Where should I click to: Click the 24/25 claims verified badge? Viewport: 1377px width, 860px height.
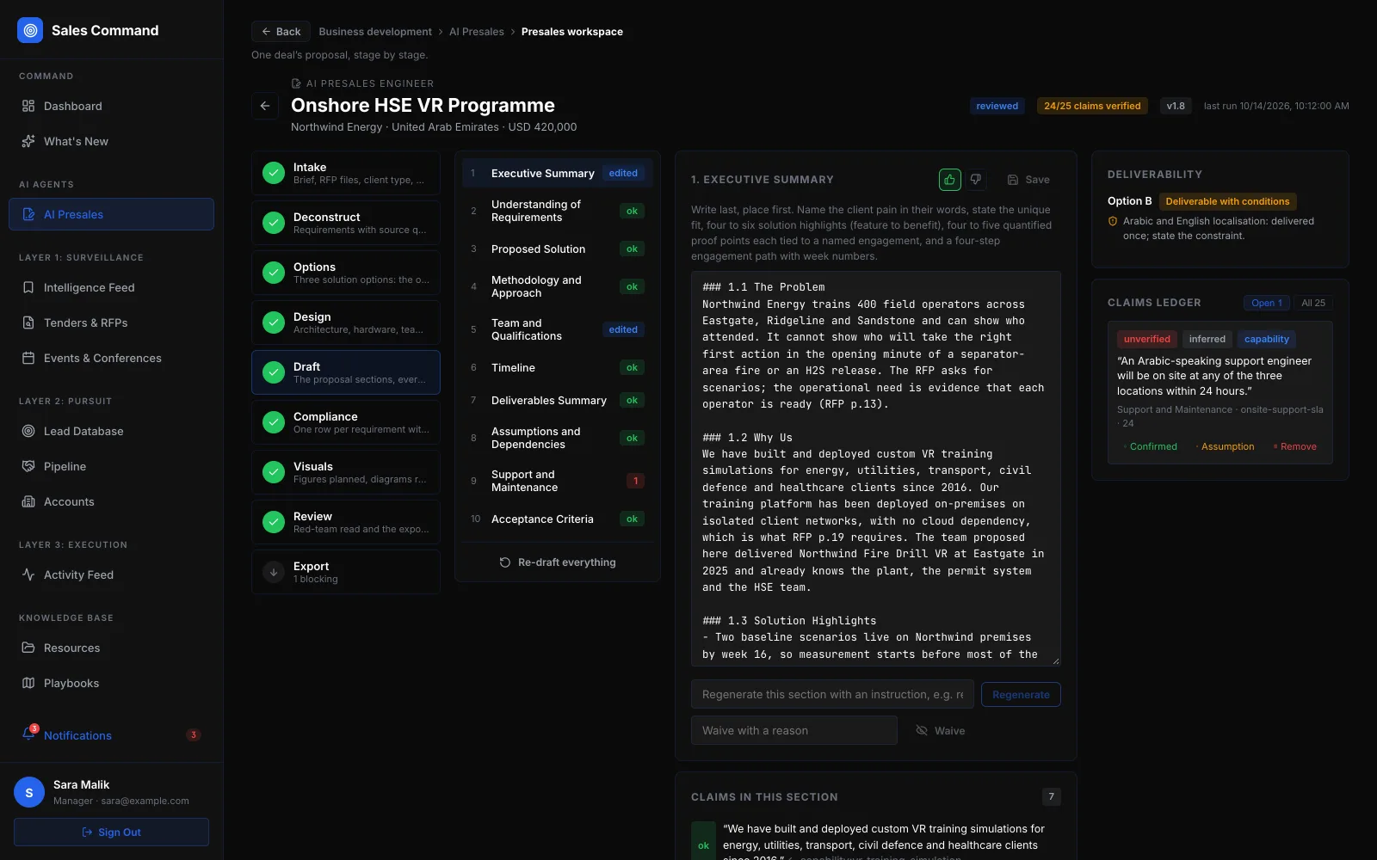tap(1092, 106)
